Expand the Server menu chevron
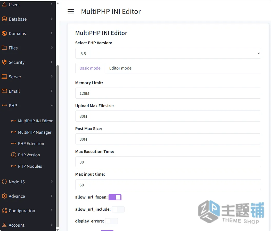Viewport: 271px width, 231px height. pos(52,76)
